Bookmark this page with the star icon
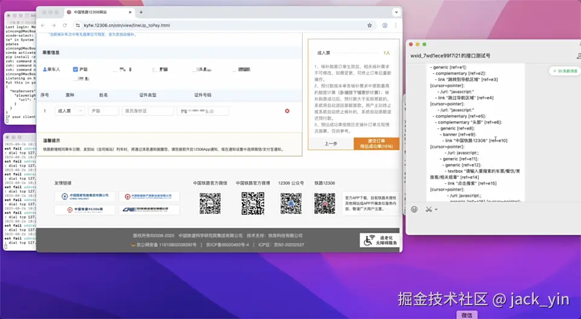The width and height of the screenshot is (581, 319). coord(369,25)
